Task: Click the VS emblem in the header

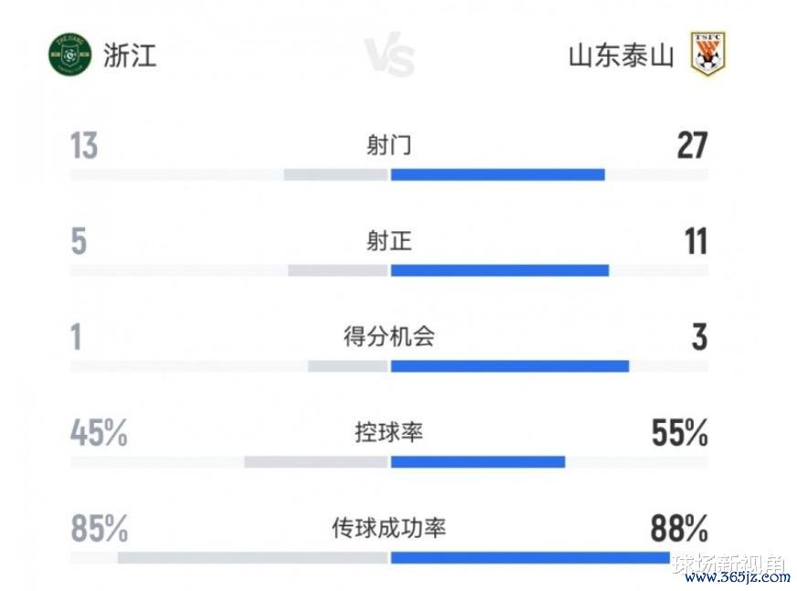Action: pos(389,57)
